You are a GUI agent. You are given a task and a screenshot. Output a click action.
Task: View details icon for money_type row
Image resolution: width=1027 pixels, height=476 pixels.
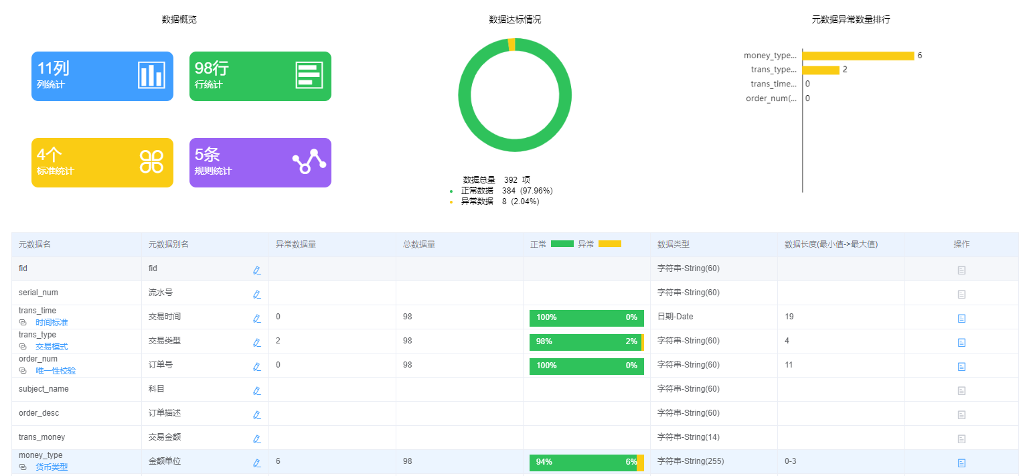pyautogui.click(x=961, y=463)
